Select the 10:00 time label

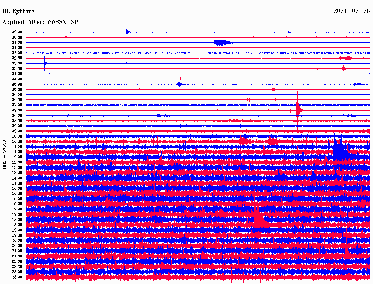click(x=17, y=136)
